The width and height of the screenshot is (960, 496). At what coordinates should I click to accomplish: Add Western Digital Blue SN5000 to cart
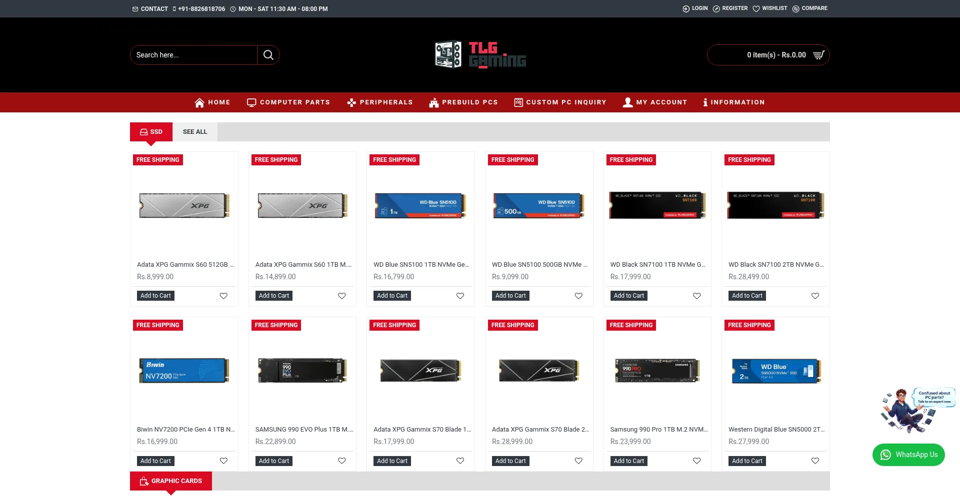point(747,461)
